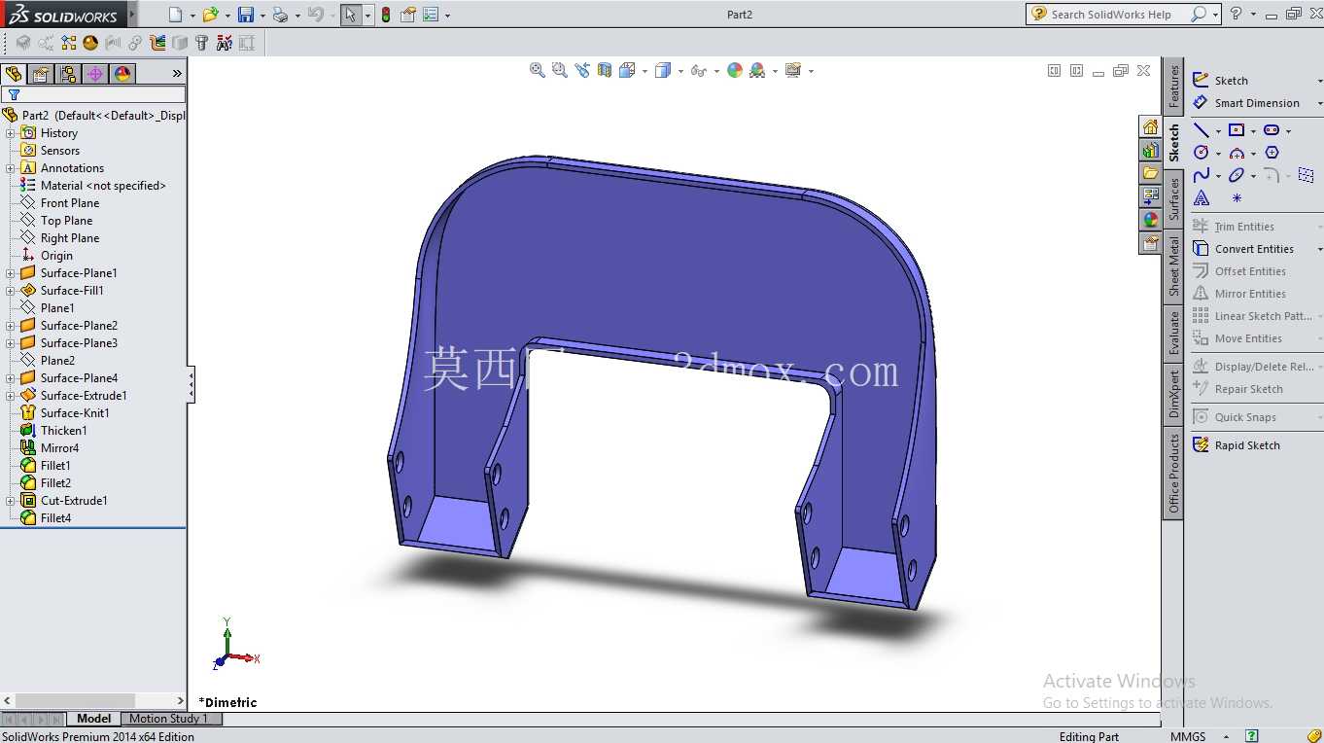
Task: Open DimXpertManager crosshair tab
Action: 95,74
